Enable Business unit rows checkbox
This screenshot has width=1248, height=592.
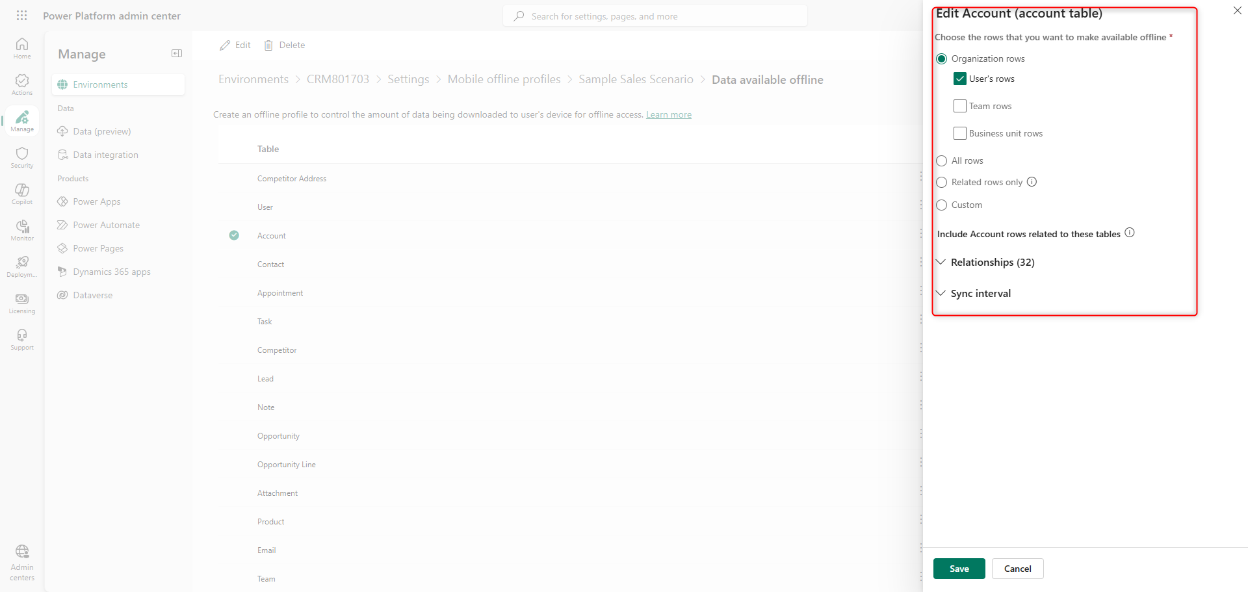point(959,133)
